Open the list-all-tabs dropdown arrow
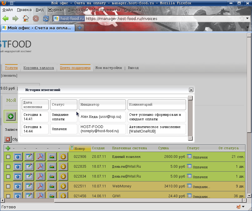The width and height of the screenshot is (252, 211). click(248, 27)
